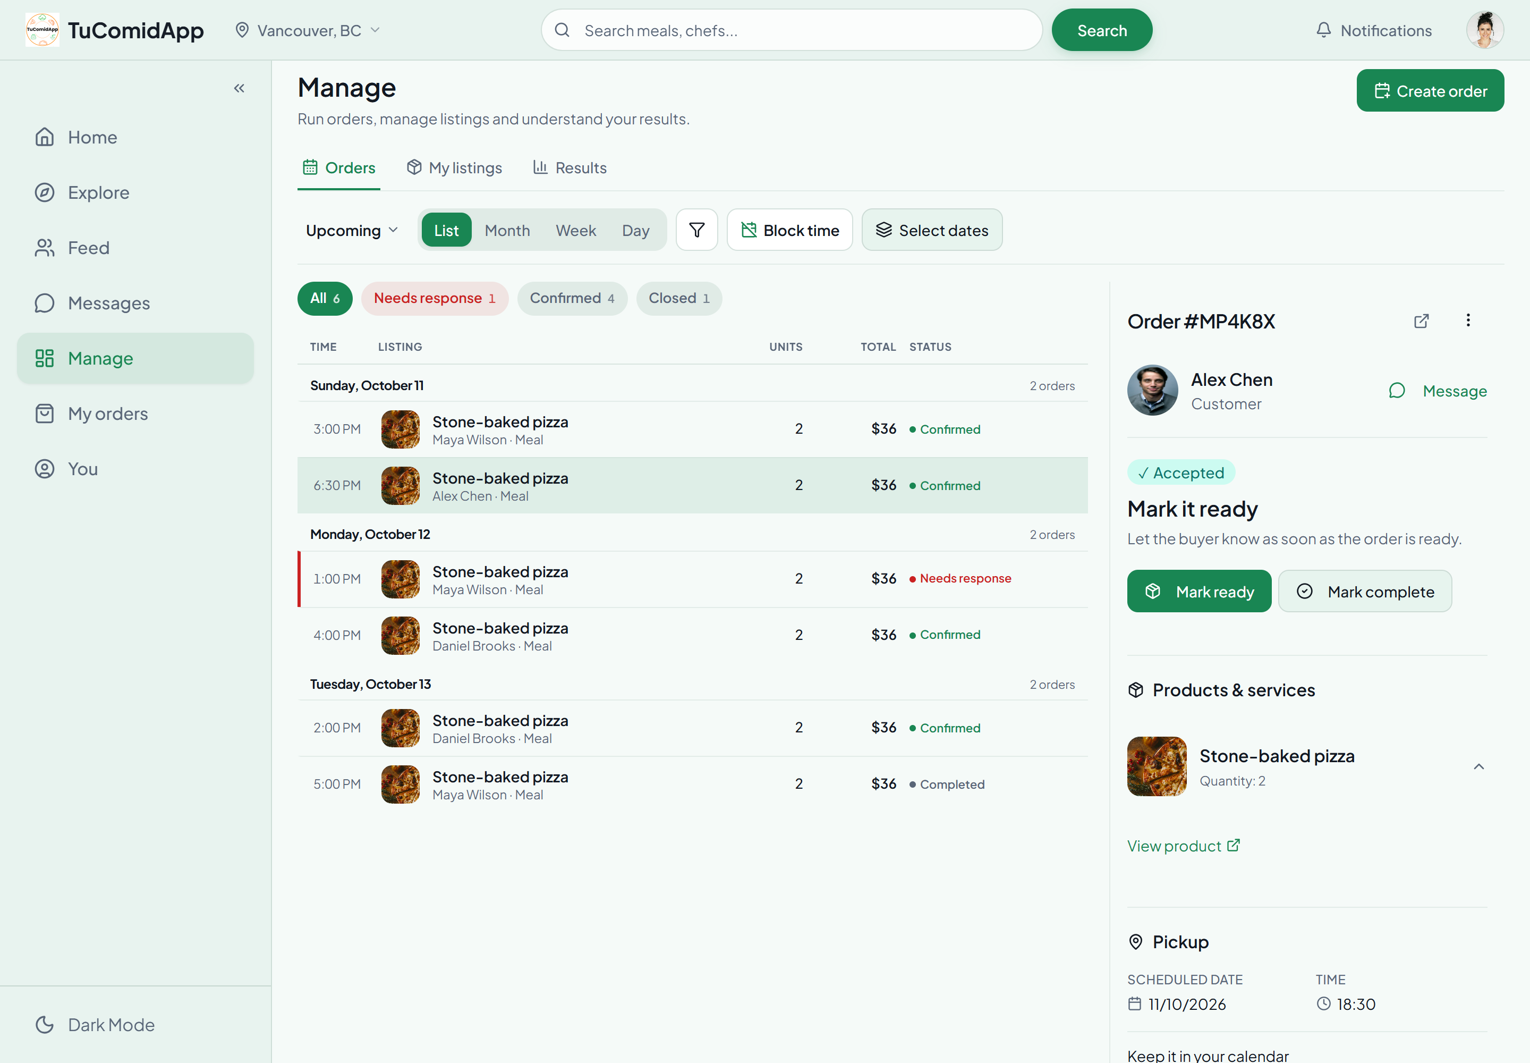Open the You profile page
This screenshot has height=1063, width=1530.
135,469
